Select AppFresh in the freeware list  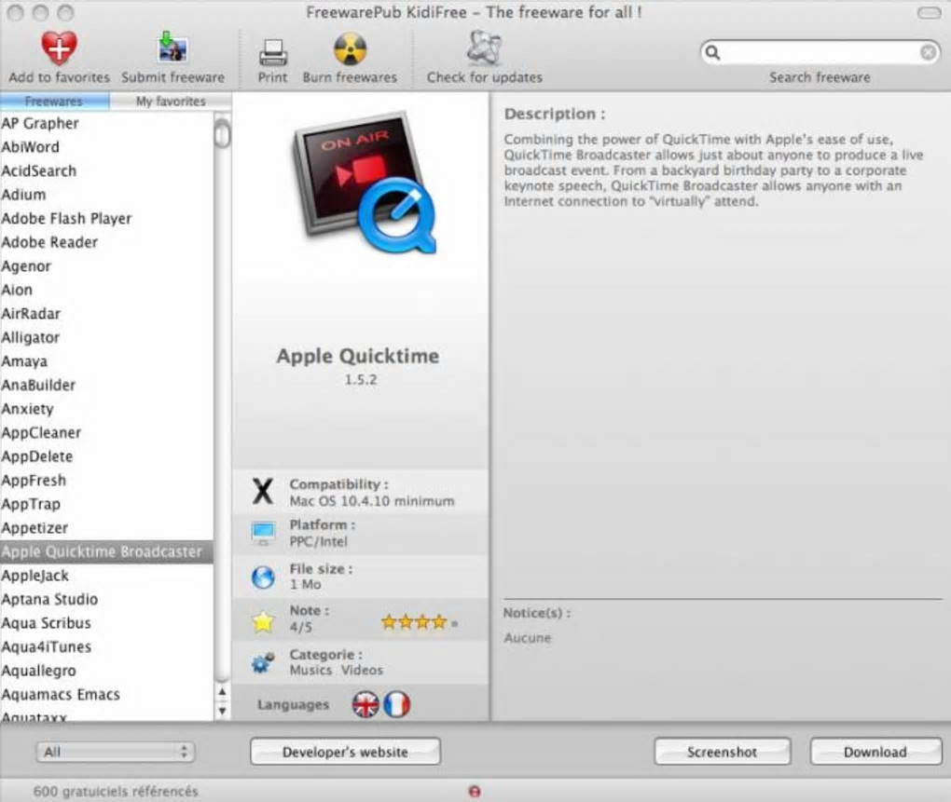point(106,481)
